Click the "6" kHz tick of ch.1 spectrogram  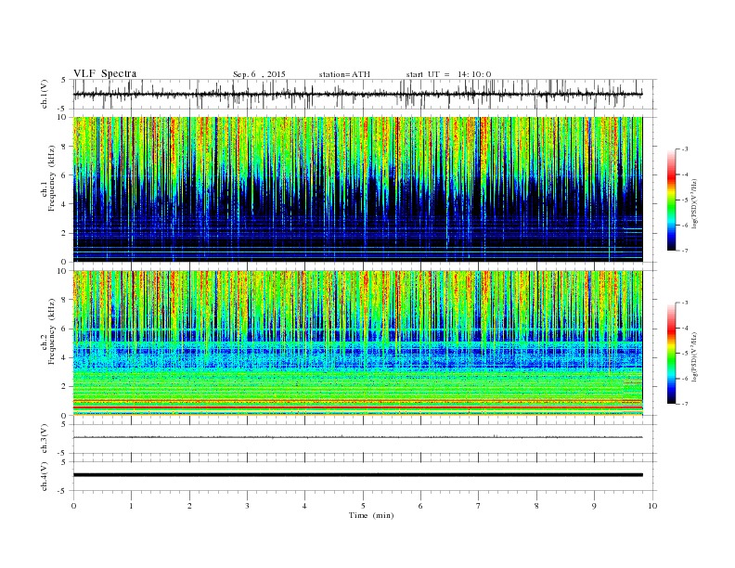click(x=64, y=174)
